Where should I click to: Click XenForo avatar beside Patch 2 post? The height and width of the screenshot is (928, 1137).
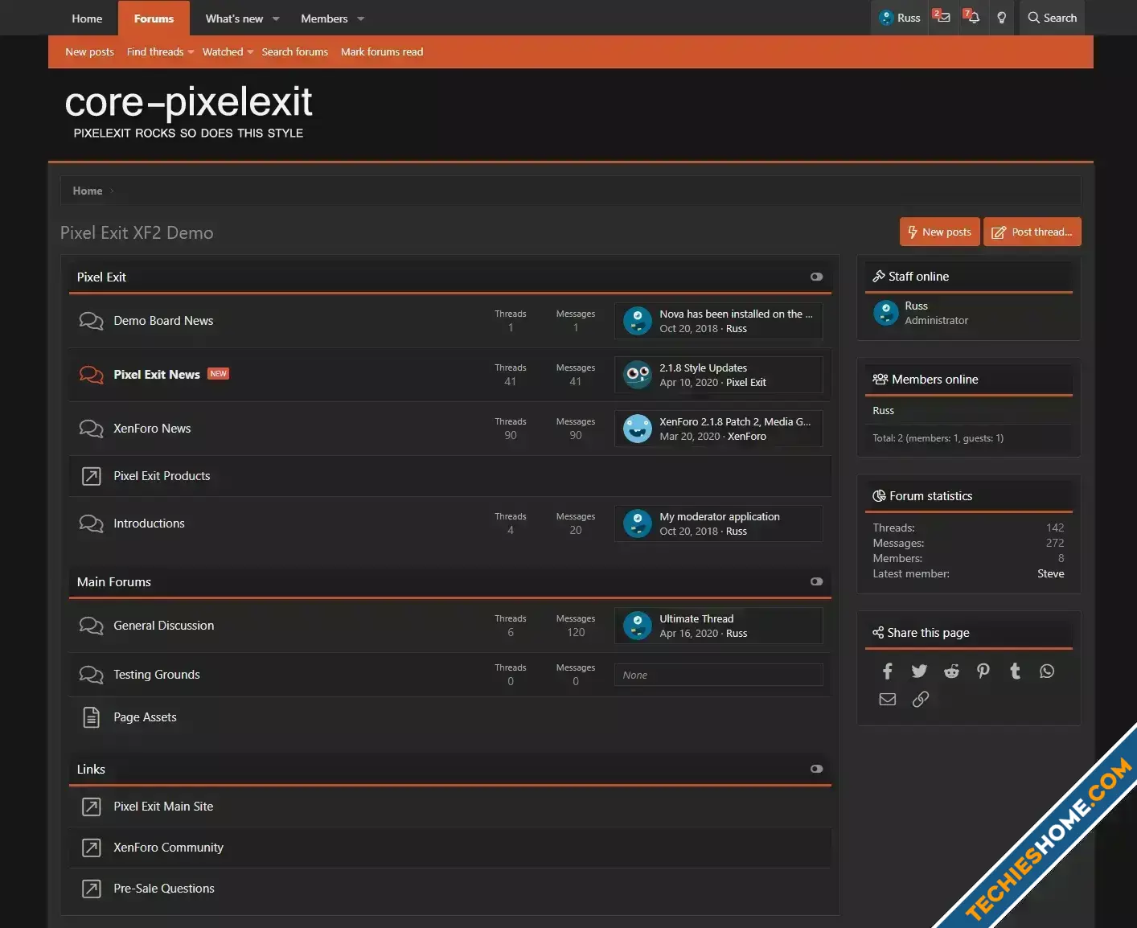[x=638, y=429]
